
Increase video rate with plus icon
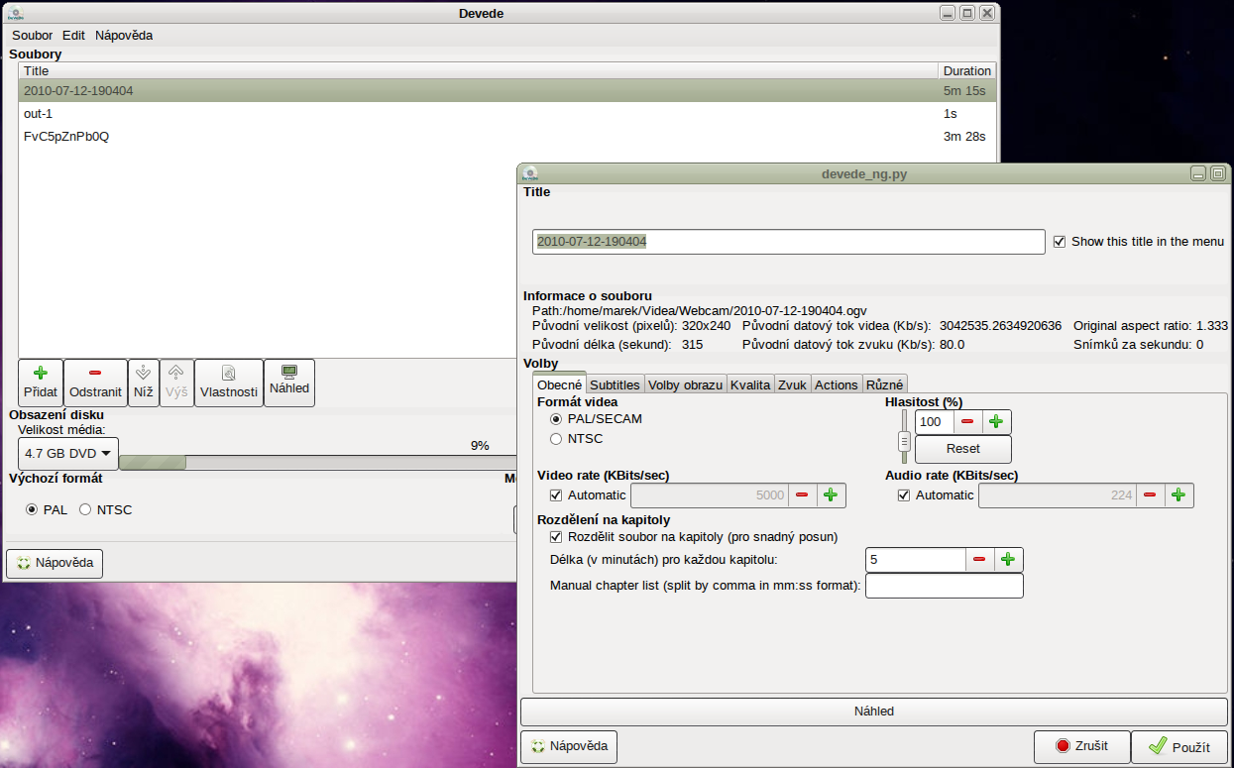pyautogui.click(x=831, y=495)
